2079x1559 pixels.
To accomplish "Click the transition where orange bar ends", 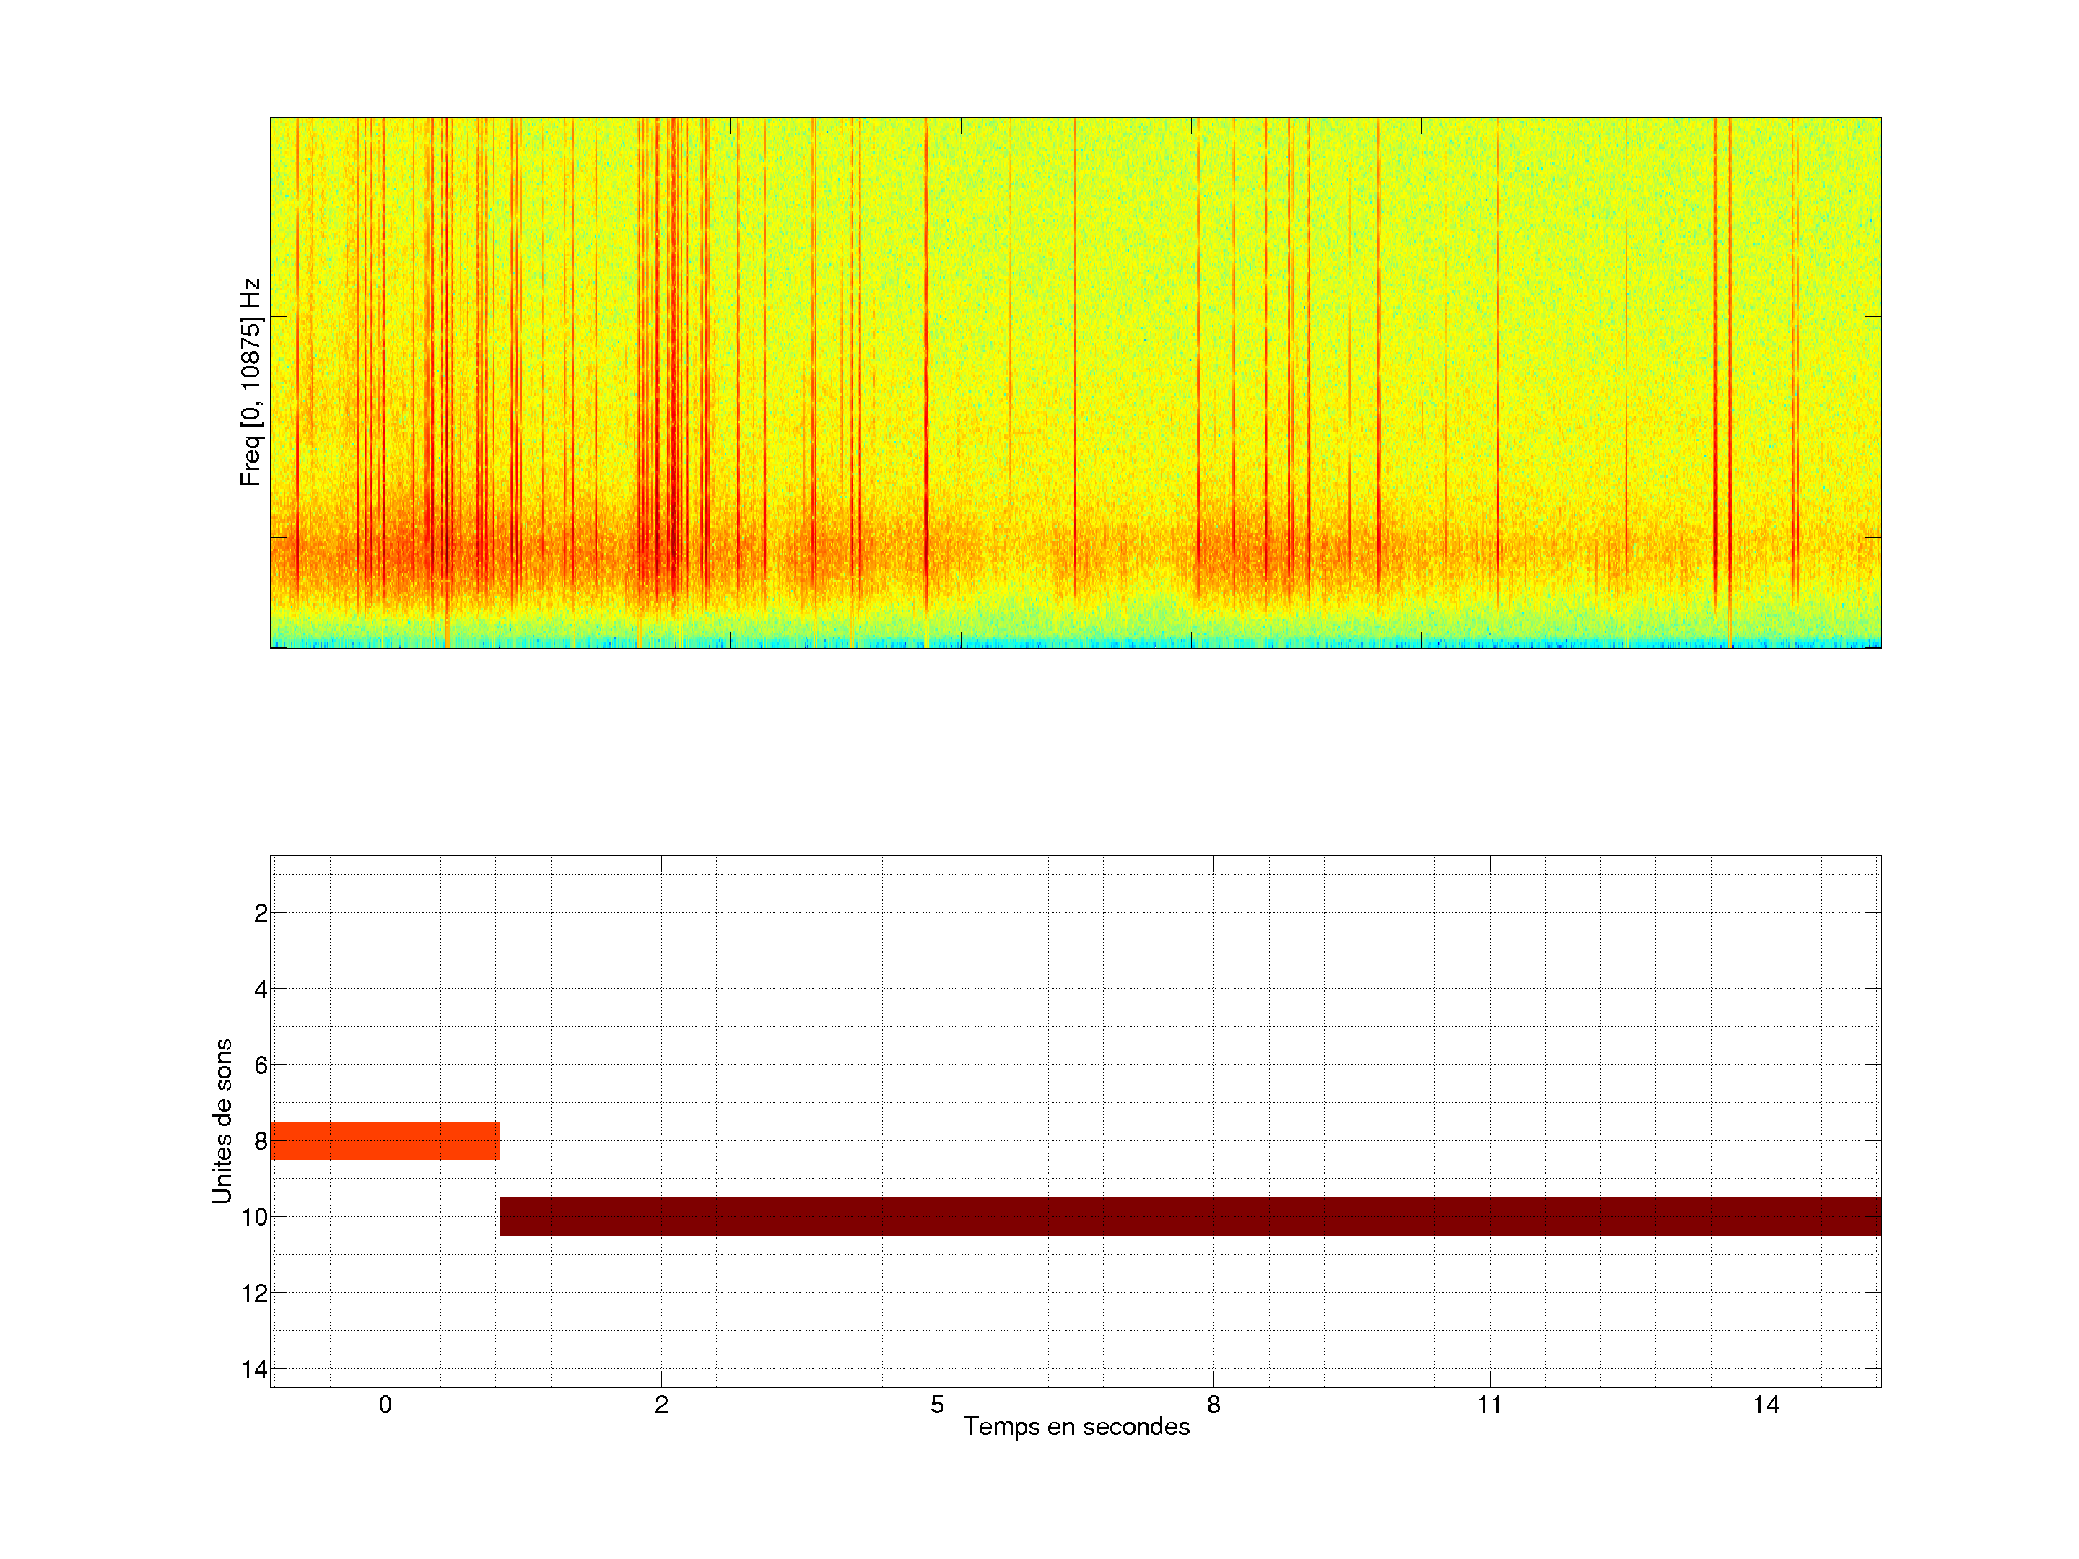I will click(499, 1140).
